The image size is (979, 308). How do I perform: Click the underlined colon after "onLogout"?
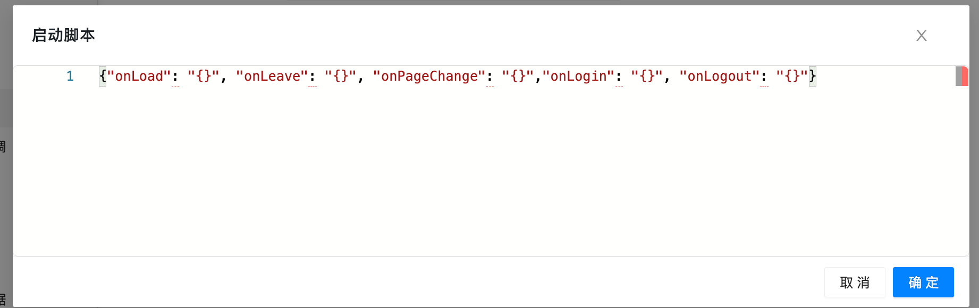pyautogui.click(x=764, y=78)
